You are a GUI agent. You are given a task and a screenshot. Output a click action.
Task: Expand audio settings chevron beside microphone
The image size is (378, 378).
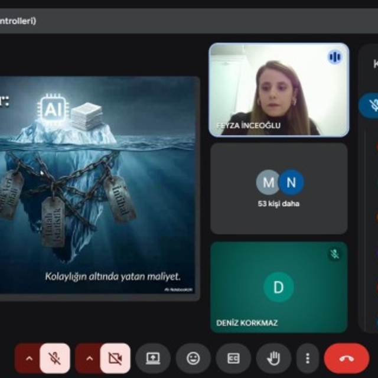(x=28, y=358)
